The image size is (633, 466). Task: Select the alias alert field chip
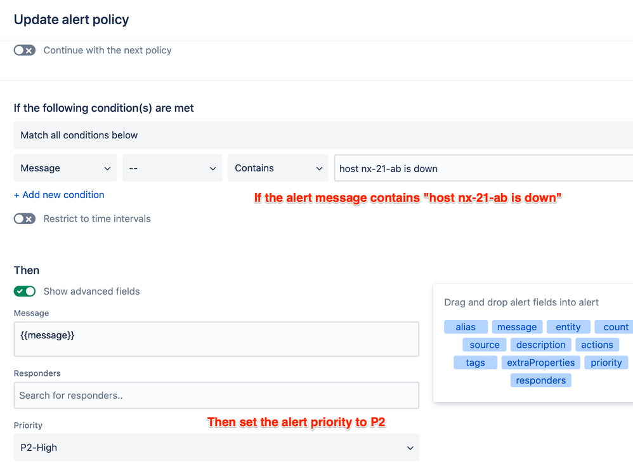point(466,326)
